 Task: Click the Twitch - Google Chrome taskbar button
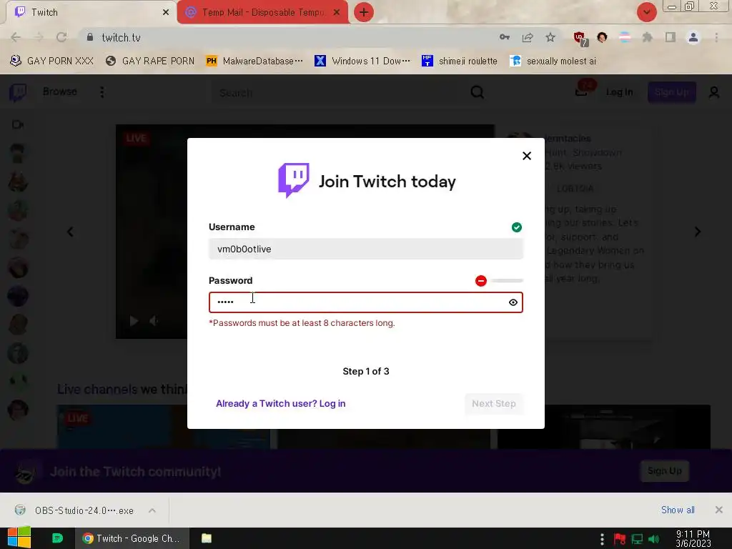coord(132,538)
